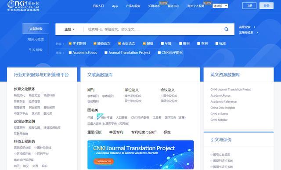
Task: Open the CNKI e-Books link
Action: click(219, 114)
